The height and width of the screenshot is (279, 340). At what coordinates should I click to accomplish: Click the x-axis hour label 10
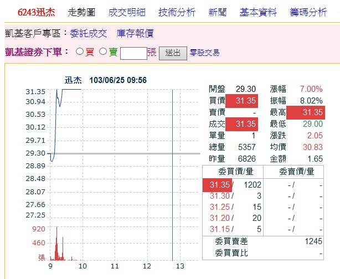pyautogui.click(x=83, y=266)
